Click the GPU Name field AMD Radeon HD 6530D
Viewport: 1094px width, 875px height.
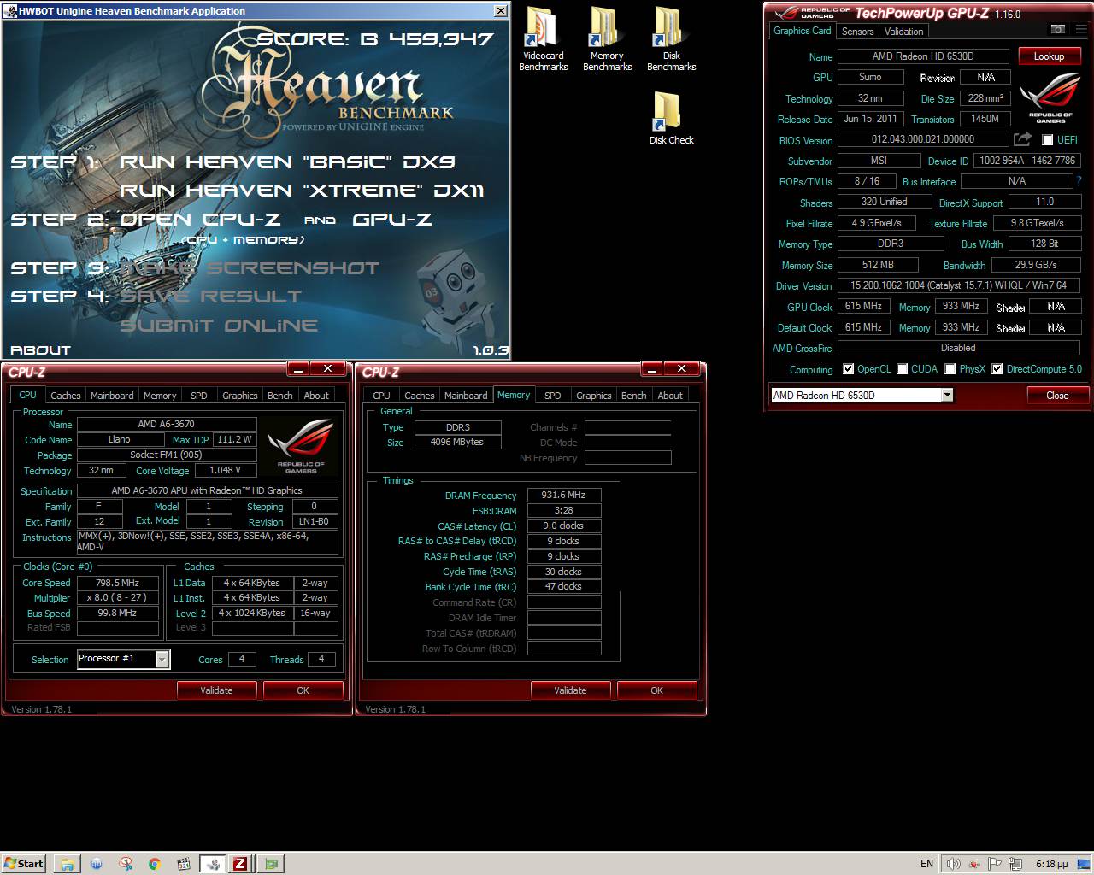click(923, 56)
